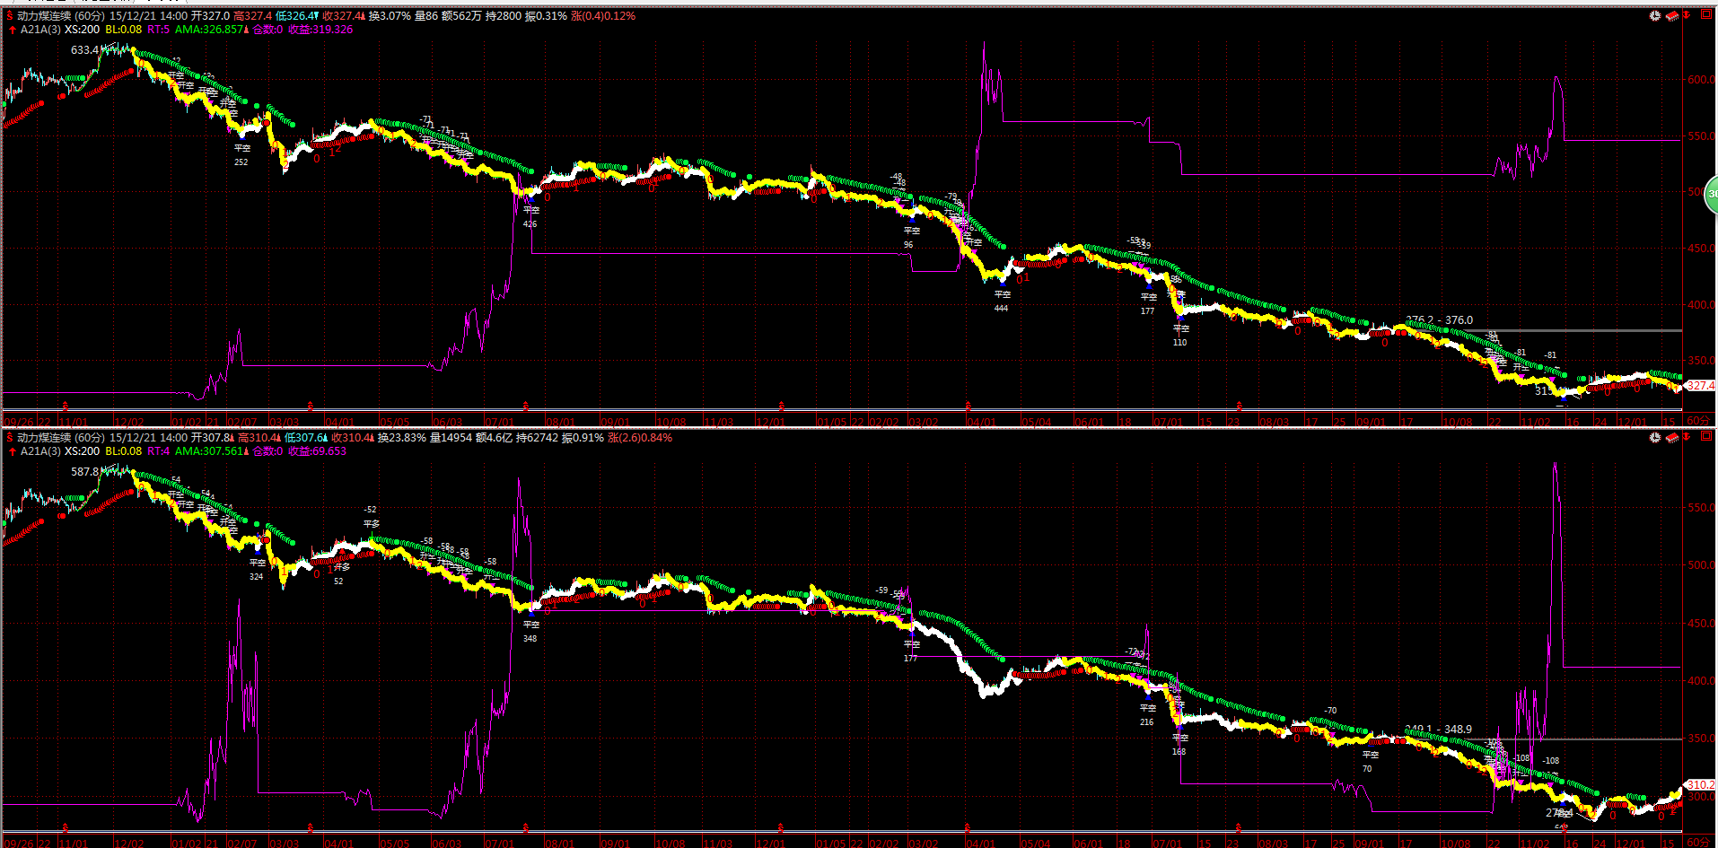The width and height of the screenshot is (1718, 848).
Task: Open the 60分 period selector in top chart
Action: [1698, 421]
